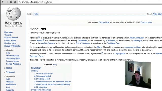162x91 pixels.
Task: Open Contact Wikipedia link
Action: click(13, 64)
